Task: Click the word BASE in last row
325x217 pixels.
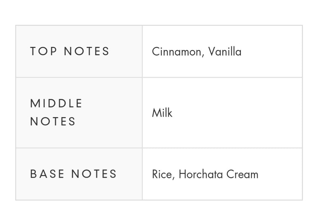Action: [x=47, y=174]
